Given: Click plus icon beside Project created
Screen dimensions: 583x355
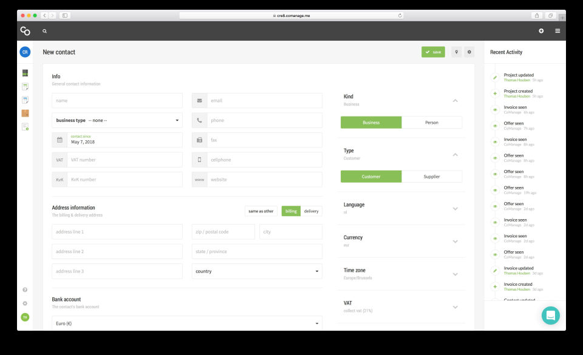Looking at the screenshot, I should (495, 93).
